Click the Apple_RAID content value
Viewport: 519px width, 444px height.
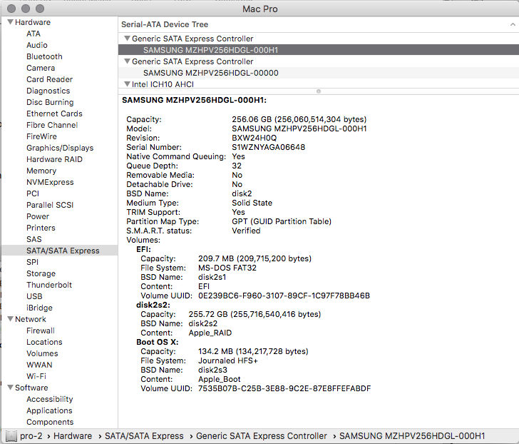210,333
